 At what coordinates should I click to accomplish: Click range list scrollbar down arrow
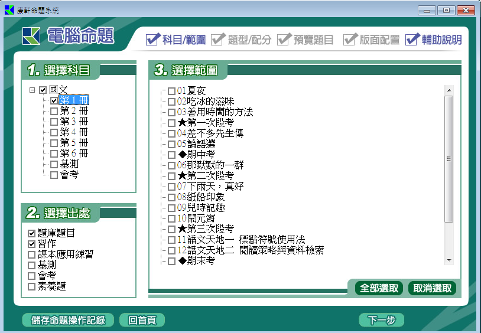[x=448, y=260]
